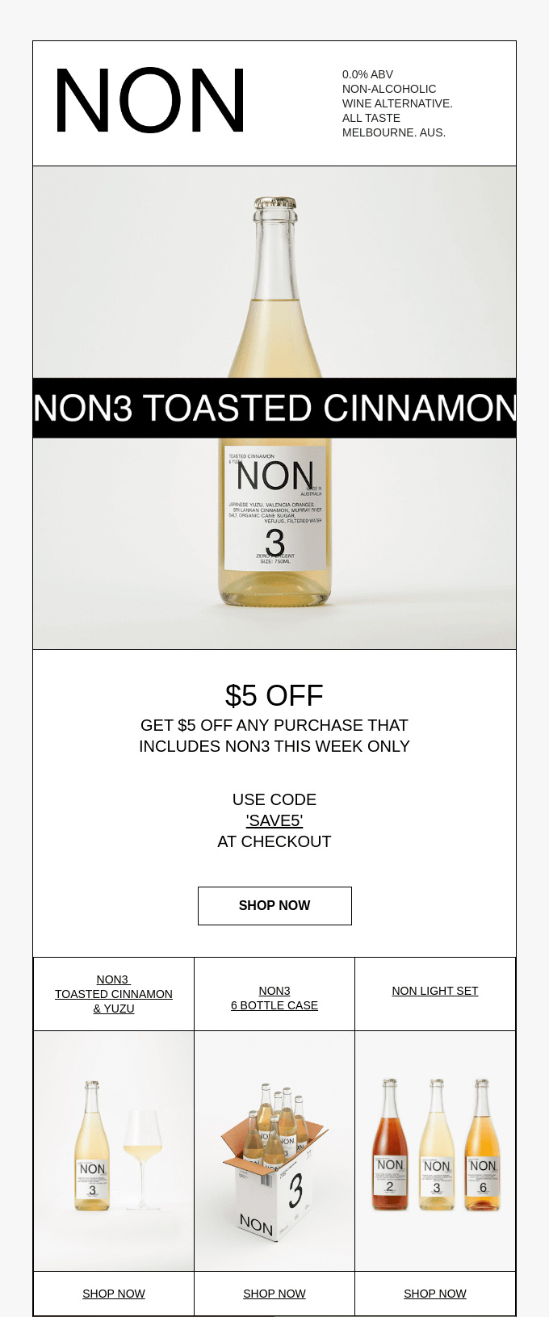
Task: Open the NON Light Set link
Action: pyautogui.click(x=435, y=991)
